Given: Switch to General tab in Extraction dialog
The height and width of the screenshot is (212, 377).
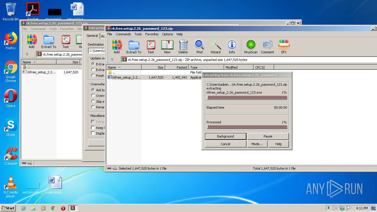Looking at the screenshot, I should 92,36.
